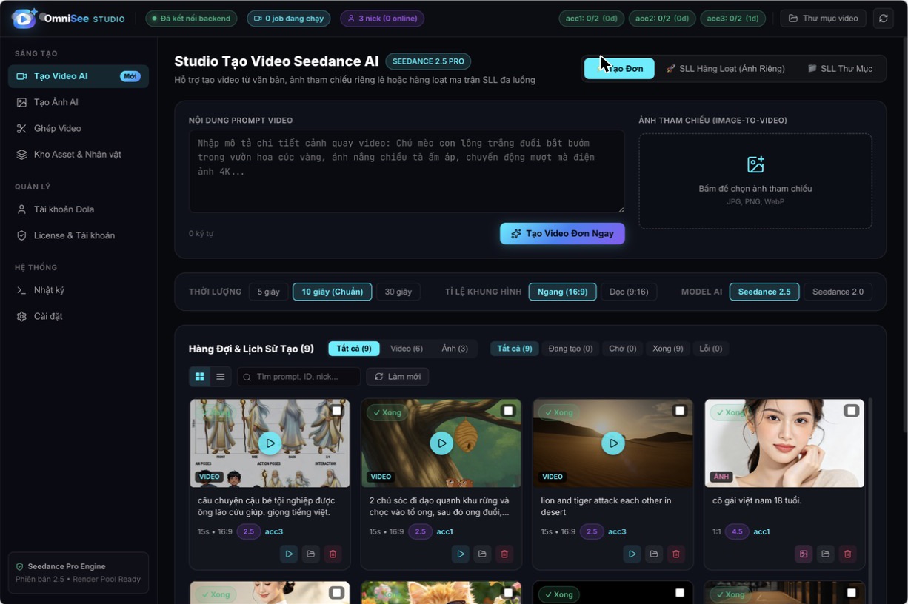908x604 pixels.
Task: Switch to Tạo Đơn tab
Action: pos(619,69)
